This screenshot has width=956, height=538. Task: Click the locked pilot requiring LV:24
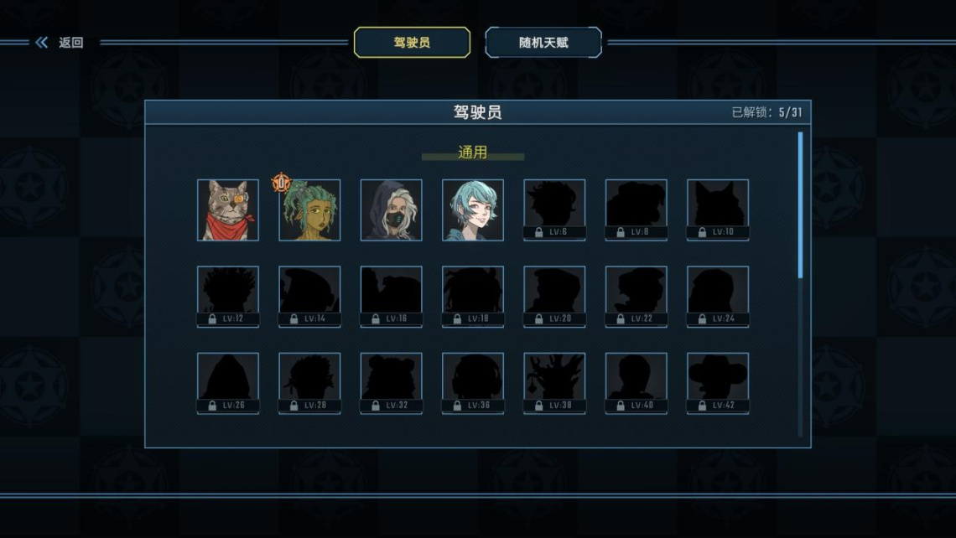tap(718, 297)
